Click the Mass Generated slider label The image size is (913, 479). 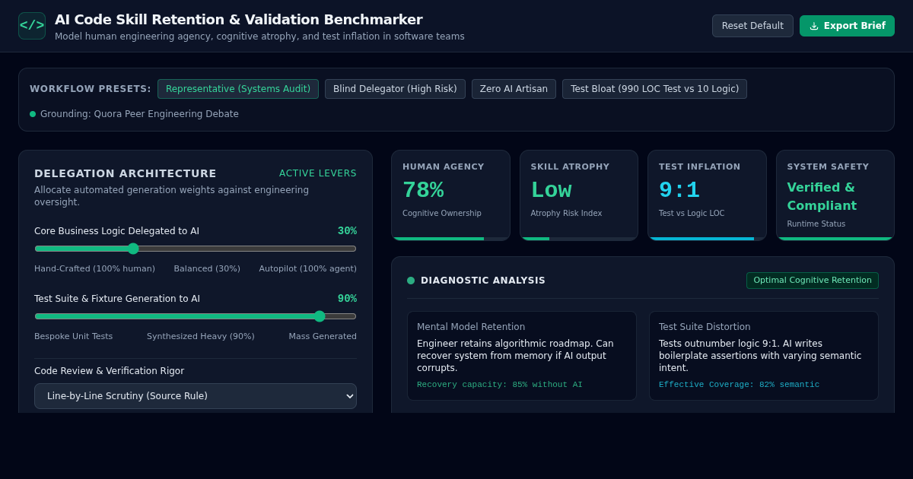323,336
